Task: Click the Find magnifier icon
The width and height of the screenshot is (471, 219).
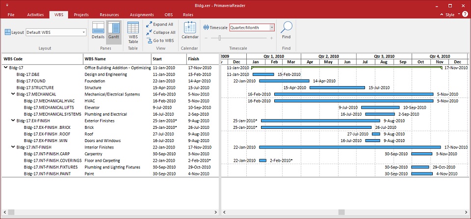Action: click(286, 30)
